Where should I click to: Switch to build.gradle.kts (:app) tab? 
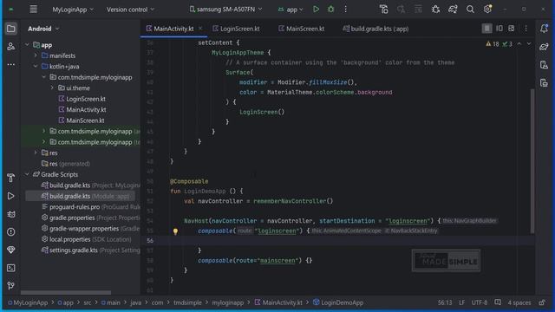click(375, 29)
